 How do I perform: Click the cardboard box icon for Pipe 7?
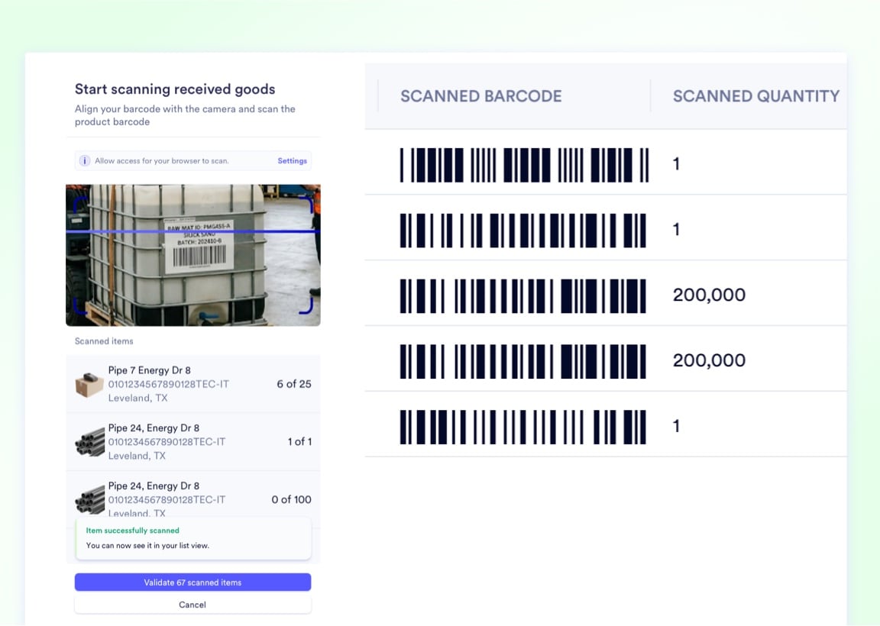point(89,385)
